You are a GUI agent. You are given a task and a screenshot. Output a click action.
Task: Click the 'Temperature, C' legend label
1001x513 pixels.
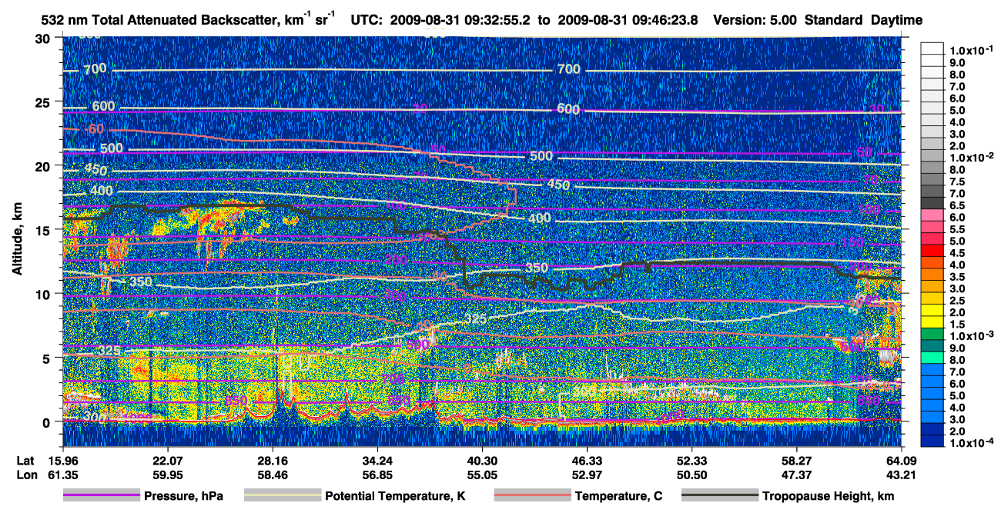click(x=618, y=497)
